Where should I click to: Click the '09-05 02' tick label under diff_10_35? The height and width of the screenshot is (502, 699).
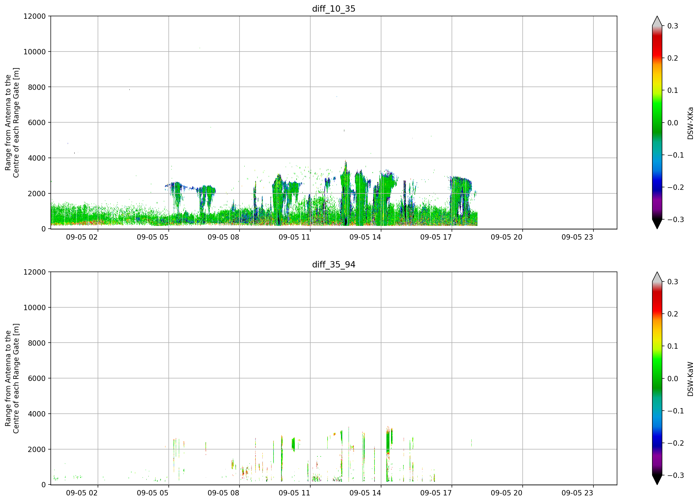pyautogui.click(x=82, y=237)
